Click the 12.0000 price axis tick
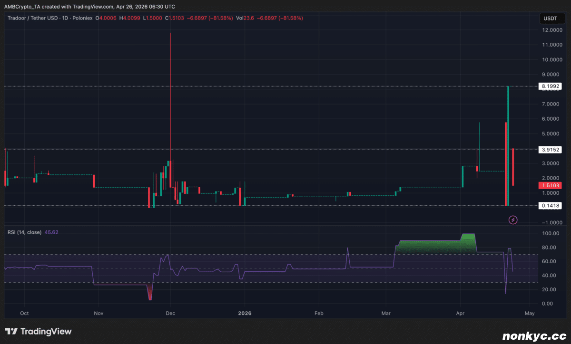 (550, 30)
